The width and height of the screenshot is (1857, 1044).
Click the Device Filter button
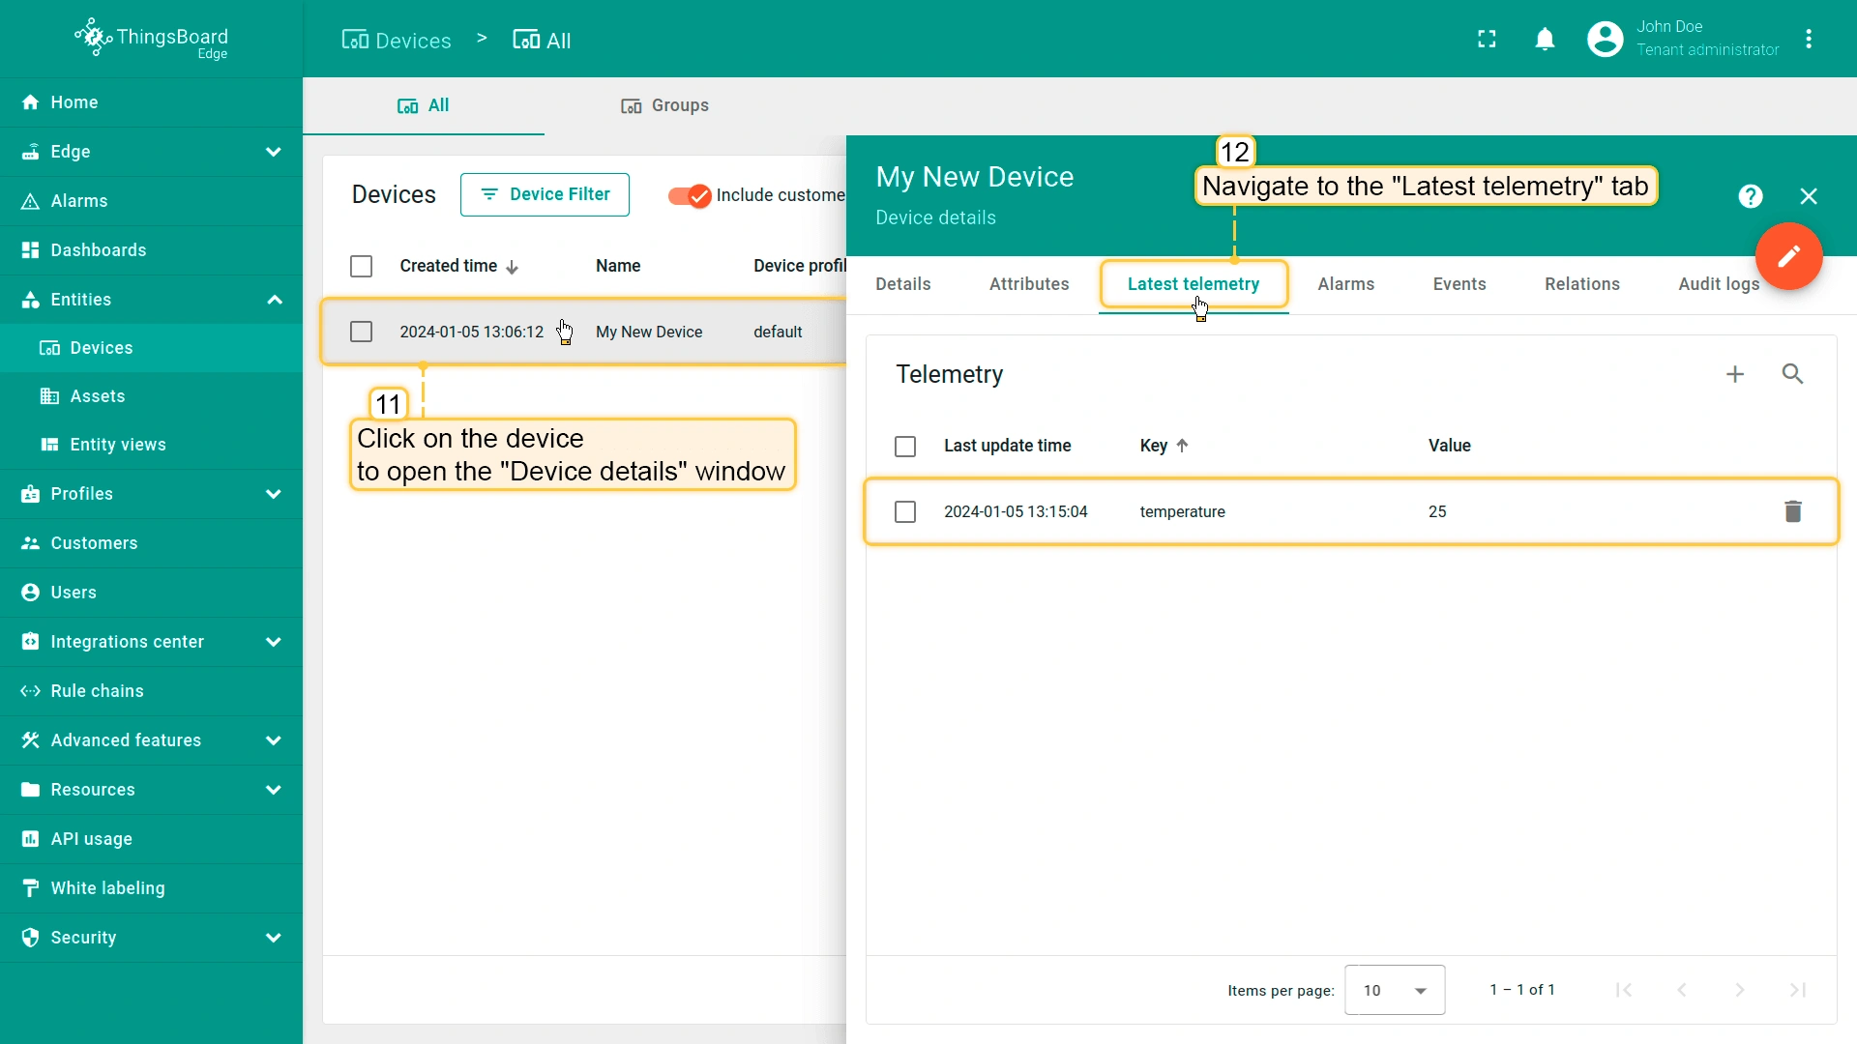tap(545, 194)
